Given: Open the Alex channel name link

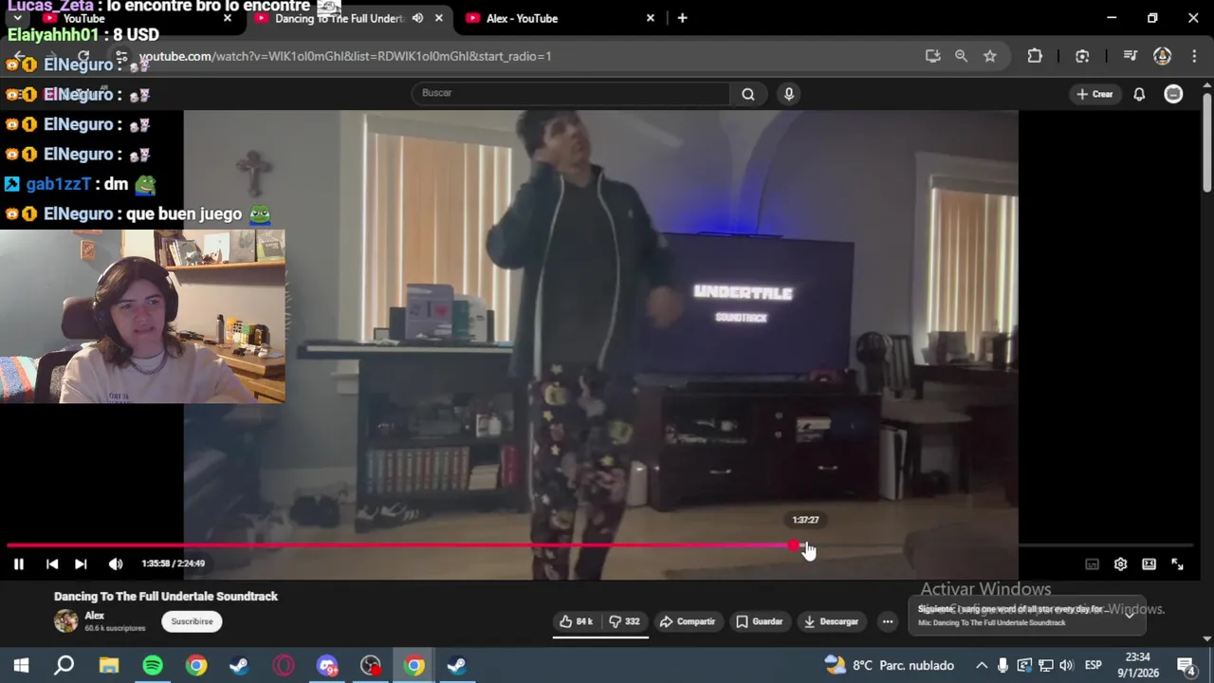Looking at the screenshot, I should coord(94,616).
